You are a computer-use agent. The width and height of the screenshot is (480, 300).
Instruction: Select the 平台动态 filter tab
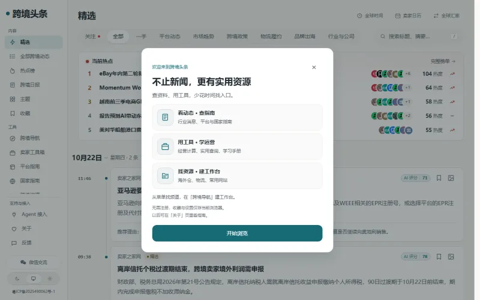pyautogui.click(x=170, y=37)
